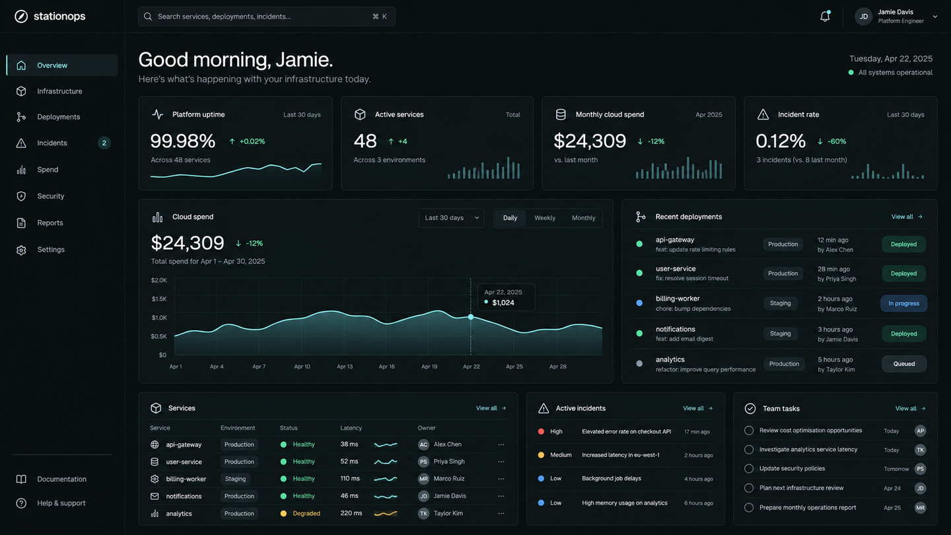Open more options for api-gateway row

click(x=501, y=445)
